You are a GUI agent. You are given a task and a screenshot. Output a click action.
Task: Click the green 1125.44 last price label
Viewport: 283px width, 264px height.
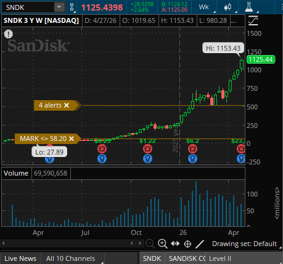pyautogui.click(x=261, y=59)
